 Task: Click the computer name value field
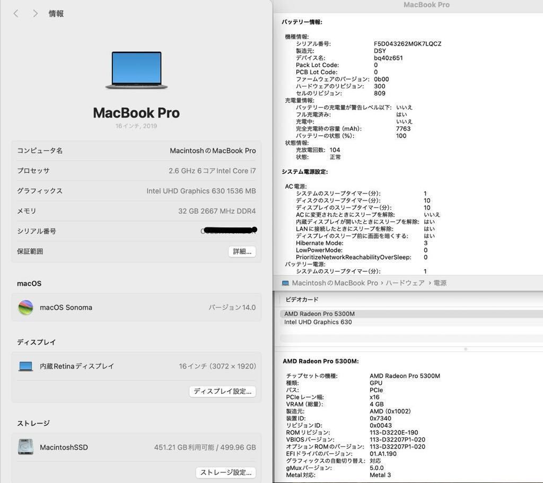[x=213, y=151]
